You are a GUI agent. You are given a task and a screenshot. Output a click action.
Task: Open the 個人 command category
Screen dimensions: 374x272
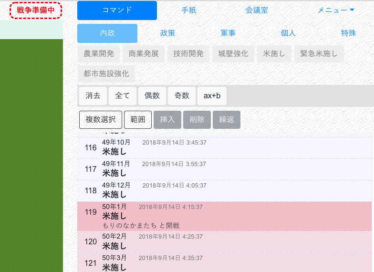pos(288,33)
